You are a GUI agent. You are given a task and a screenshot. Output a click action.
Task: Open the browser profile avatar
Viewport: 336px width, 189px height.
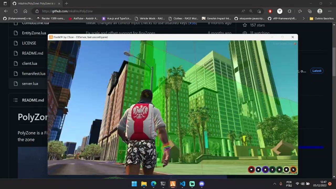tap(320, 11)
